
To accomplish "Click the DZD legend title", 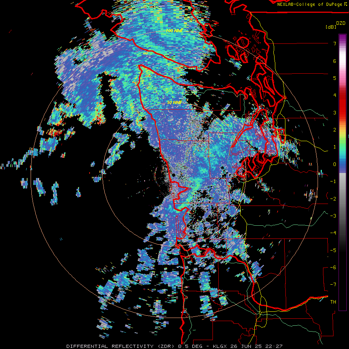I will pyautogui.click(x=341, y=23).
